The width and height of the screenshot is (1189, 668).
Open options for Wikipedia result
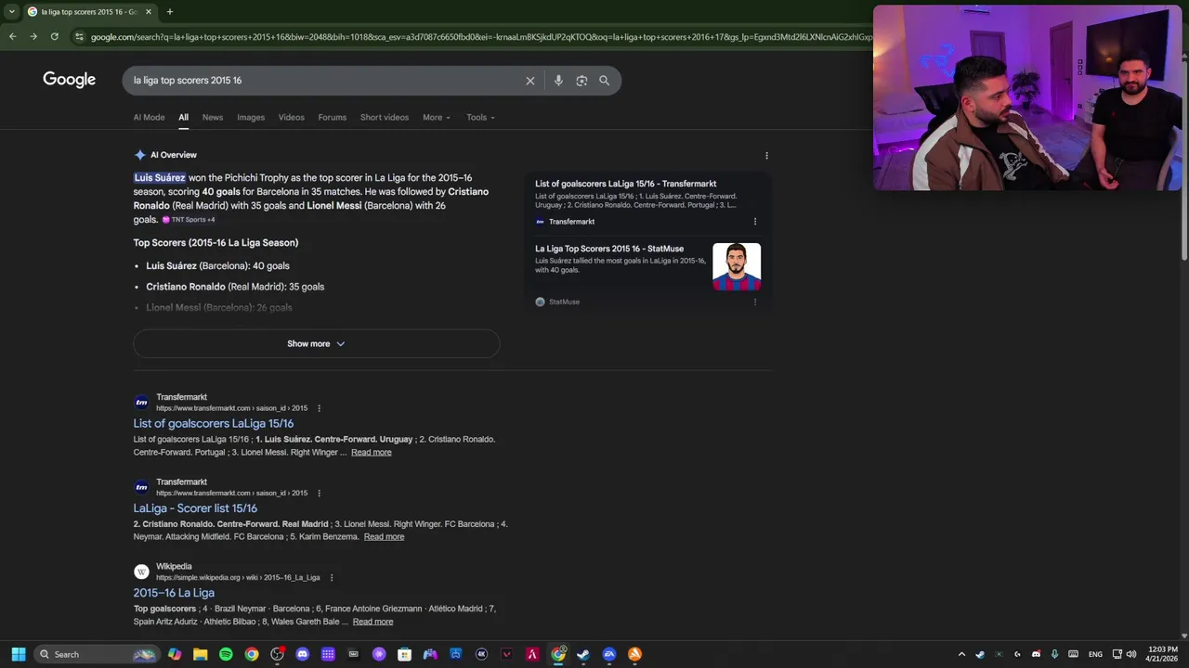tap(331, 577)
